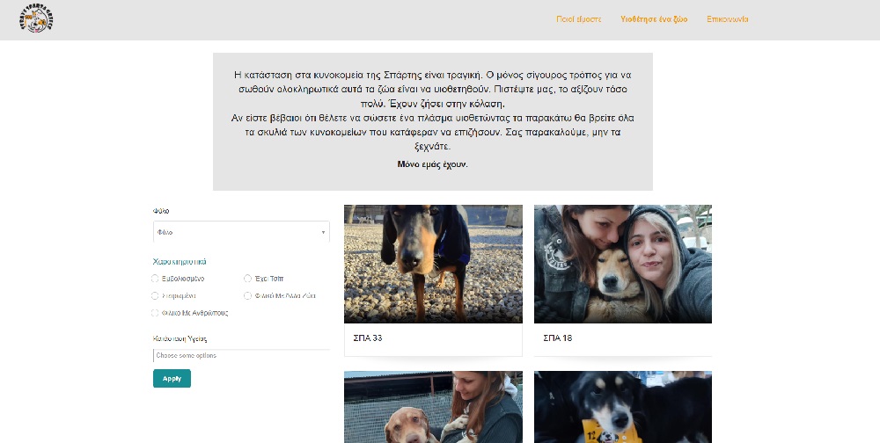Select the Φιλικό Με Ανθρώπους checkbox
The width and height of the screenshot is (880, 443).
pos(156,313)
